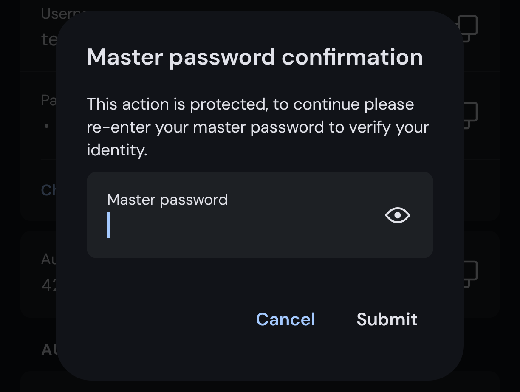Screen dimensions: 520x392
Task: Click the dimmed 'Ch' link behind dialog
Action: click(x=48, y=190)
